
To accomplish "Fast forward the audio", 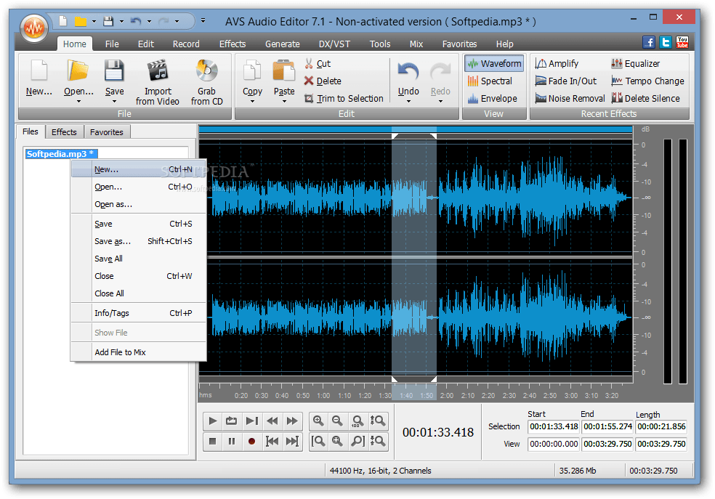I will coord(292,421).
